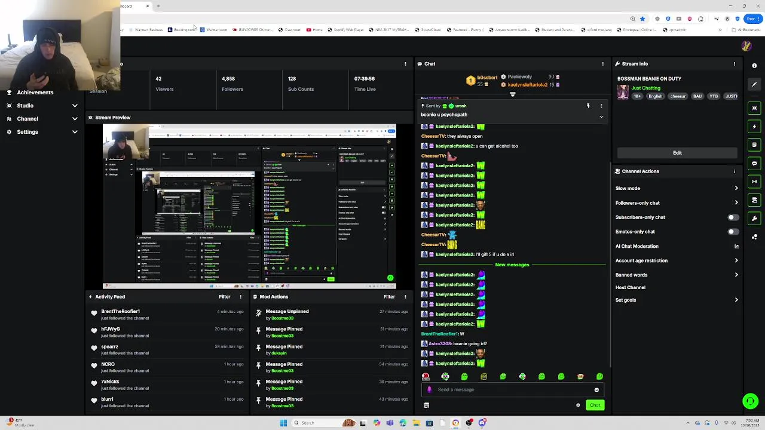Open the Channel Actions panel options menu
The width and height of the screenshot is (765, 430).
735,171
